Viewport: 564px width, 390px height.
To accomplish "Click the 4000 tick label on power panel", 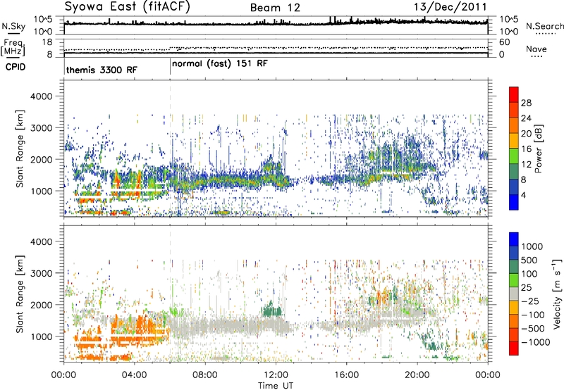I will [x=41, y=96].
